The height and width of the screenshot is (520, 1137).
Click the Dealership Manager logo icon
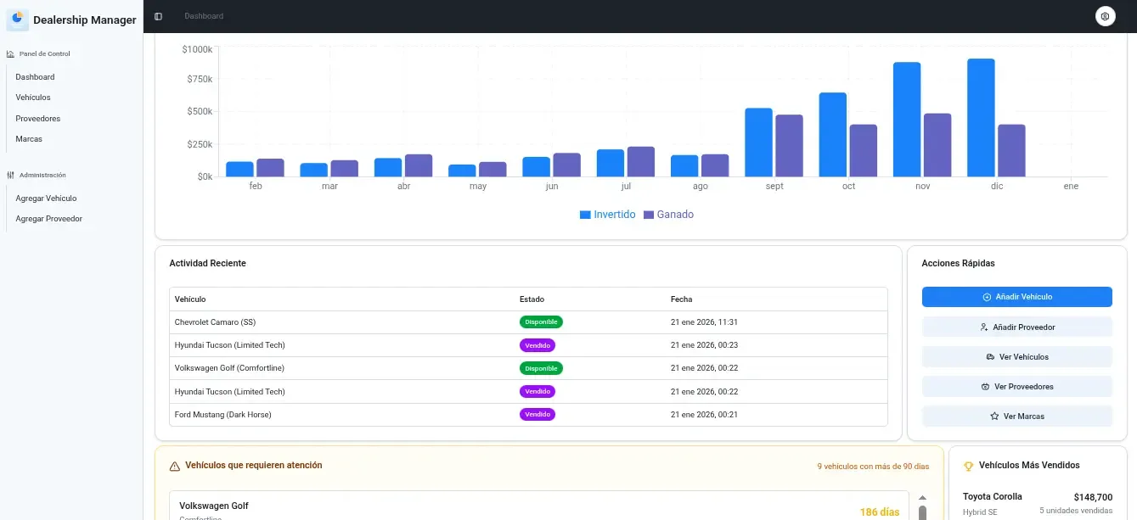pos(16,19)
